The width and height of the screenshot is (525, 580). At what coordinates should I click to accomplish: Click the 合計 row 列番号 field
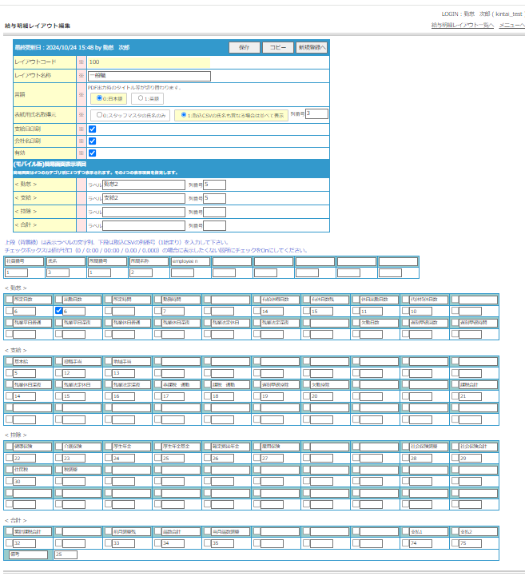(215, 225)
